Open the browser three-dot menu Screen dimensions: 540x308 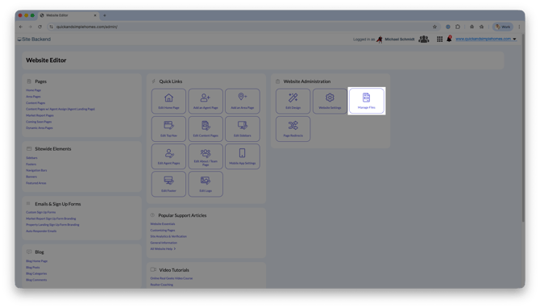tap(519, 27)
